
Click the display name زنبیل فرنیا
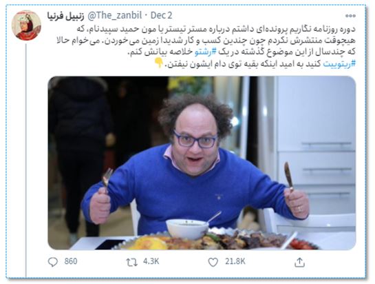tap(66, 16)
